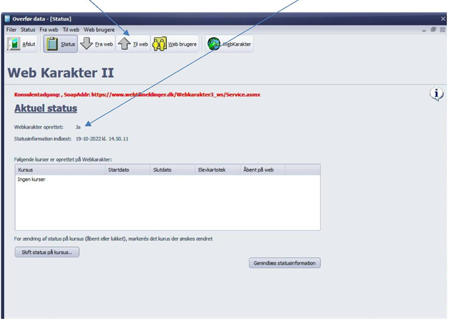Click the Elevkartotek column header
This screenshot has height=322, width=450.
point(218,169)
